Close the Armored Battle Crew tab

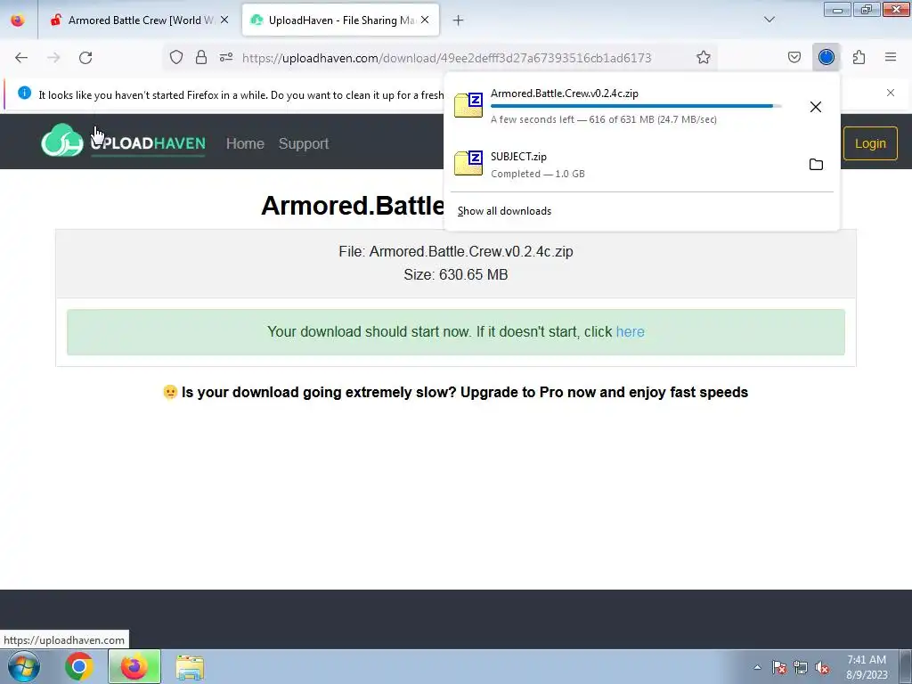point(224,20)
